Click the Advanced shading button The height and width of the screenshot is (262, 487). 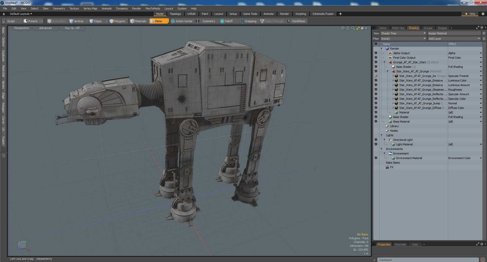click(x=45, y=28)
